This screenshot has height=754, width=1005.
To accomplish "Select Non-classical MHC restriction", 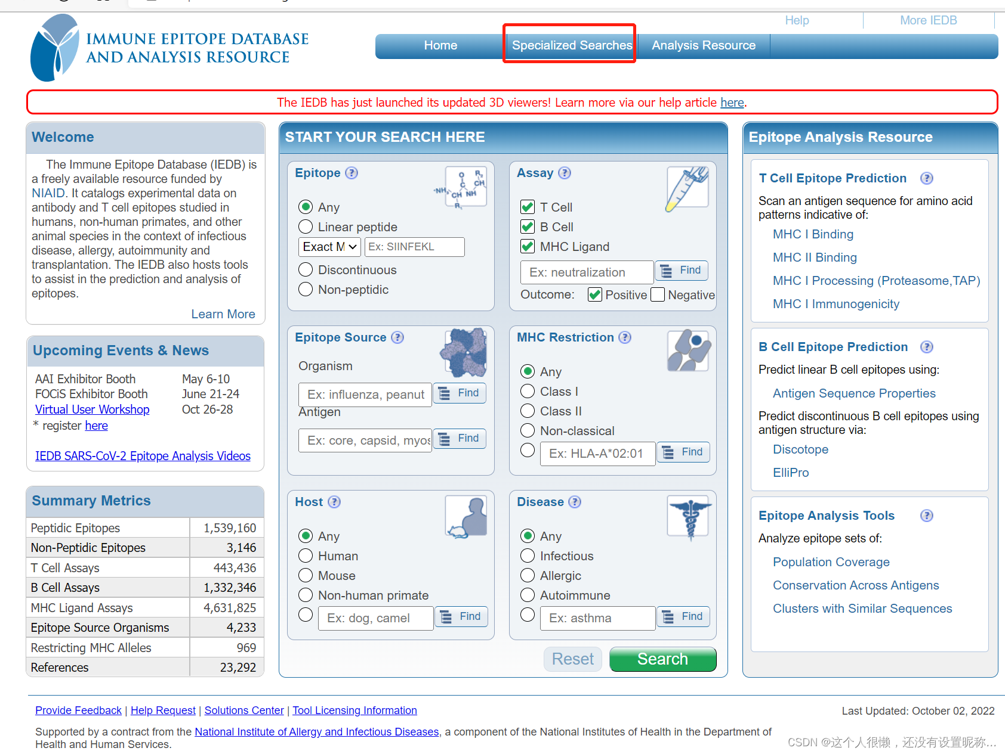I will (528, 431).
